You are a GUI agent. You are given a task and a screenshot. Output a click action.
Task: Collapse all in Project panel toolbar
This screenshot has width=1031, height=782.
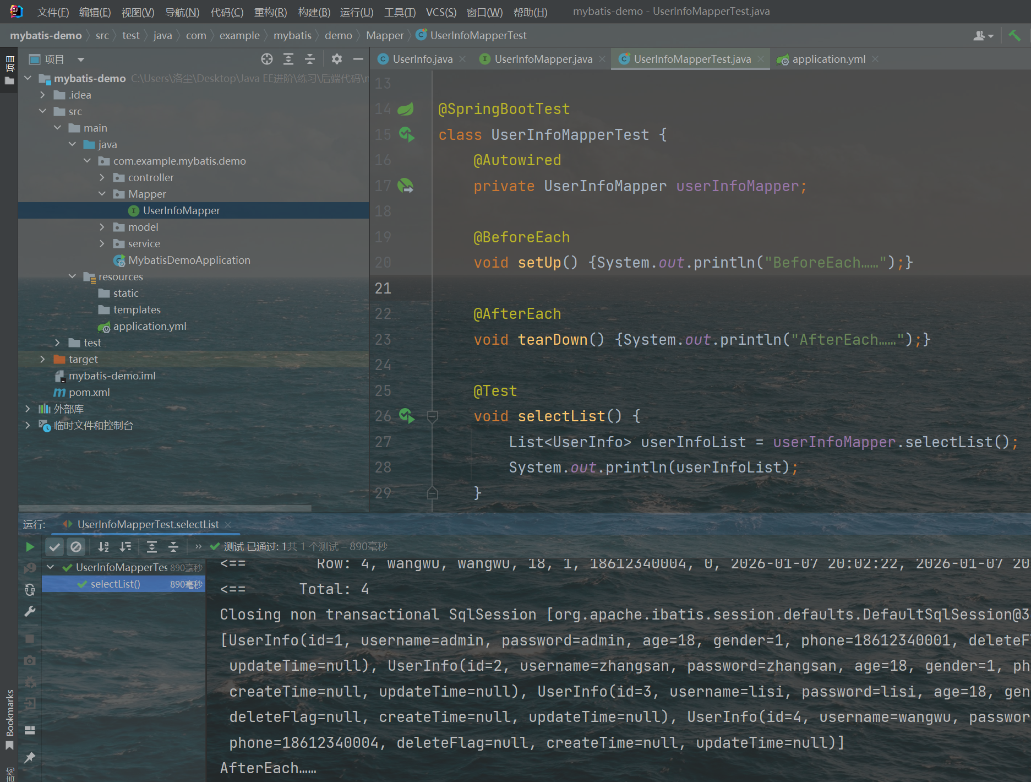coord(310,59)
